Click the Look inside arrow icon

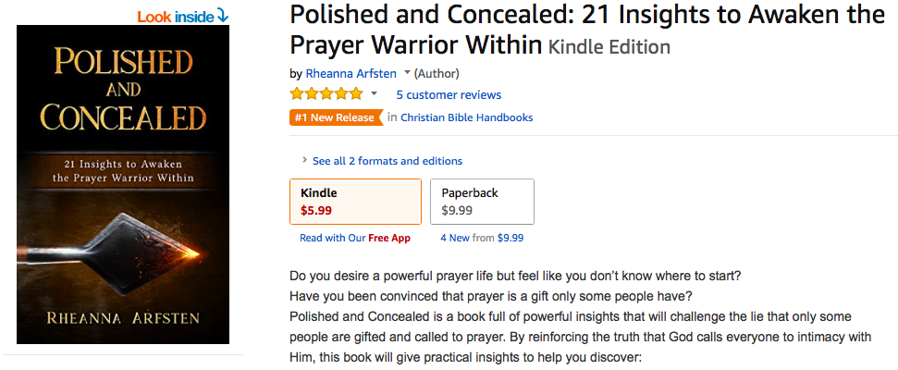(222, 16)
